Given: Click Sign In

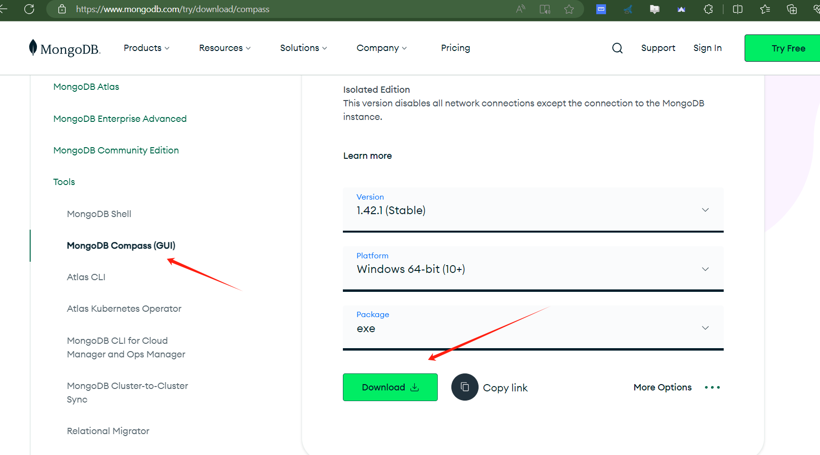Looking at the screenshot, I should (x=708, y=48).
